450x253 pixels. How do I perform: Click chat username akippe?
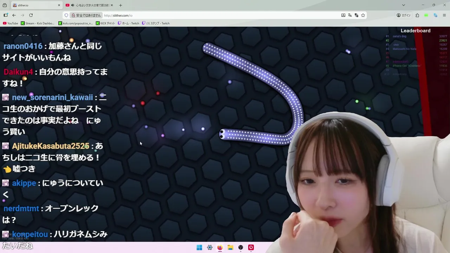(24, 183)
